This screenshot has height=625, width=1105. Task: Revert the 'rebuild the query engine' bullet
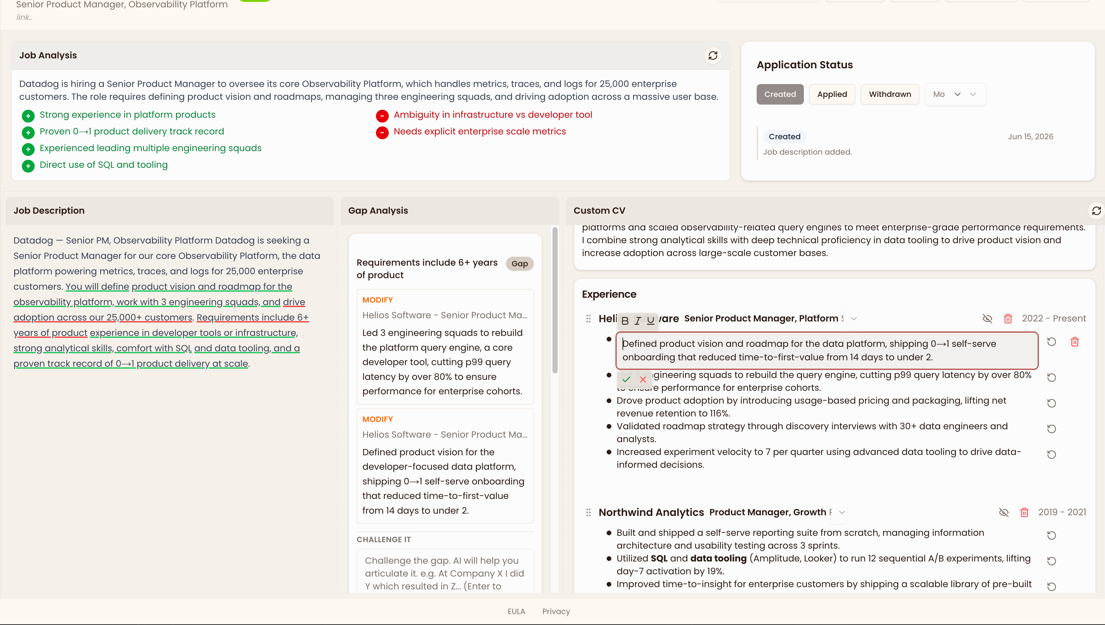[x=1051, y=377]
